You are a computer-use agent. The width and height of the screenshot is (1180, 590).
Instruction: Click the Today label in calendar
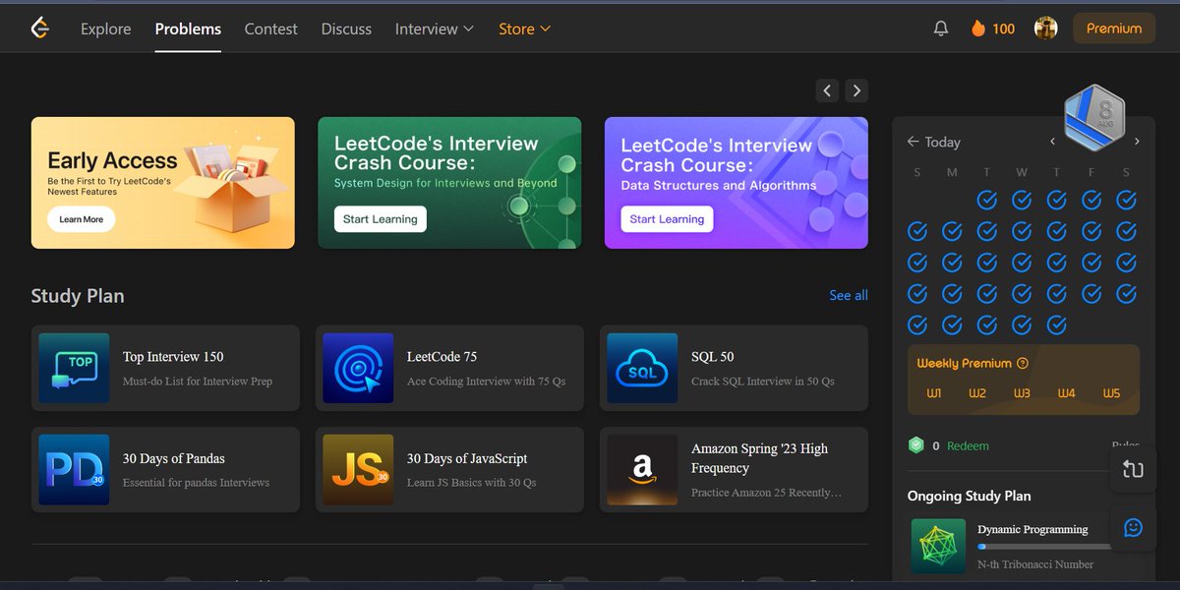coord(942,142)
